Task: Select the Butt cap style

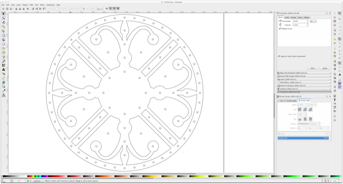Action: [300, 119]
